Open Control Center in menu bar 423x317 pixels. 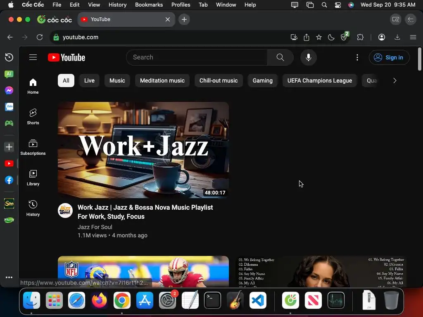tap(337, 5)
